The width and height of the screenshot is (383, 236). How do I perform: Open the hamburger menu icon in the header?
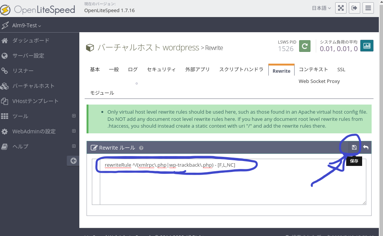pos(368,8)
